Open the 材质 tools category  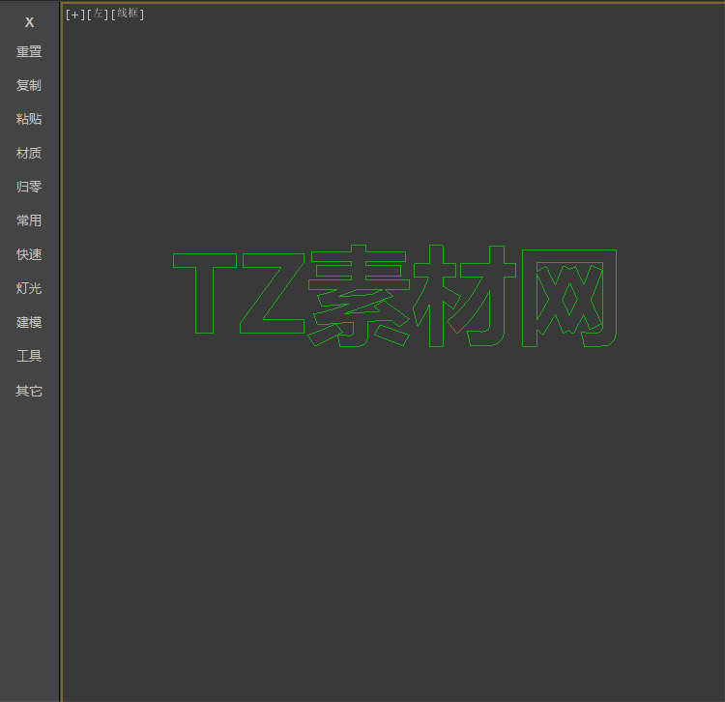(29, 153)
